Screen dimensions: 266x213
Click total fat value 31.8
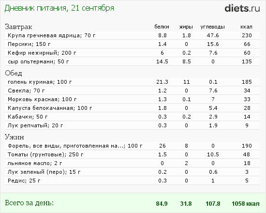pyautogui.click(x=186, y=203)
